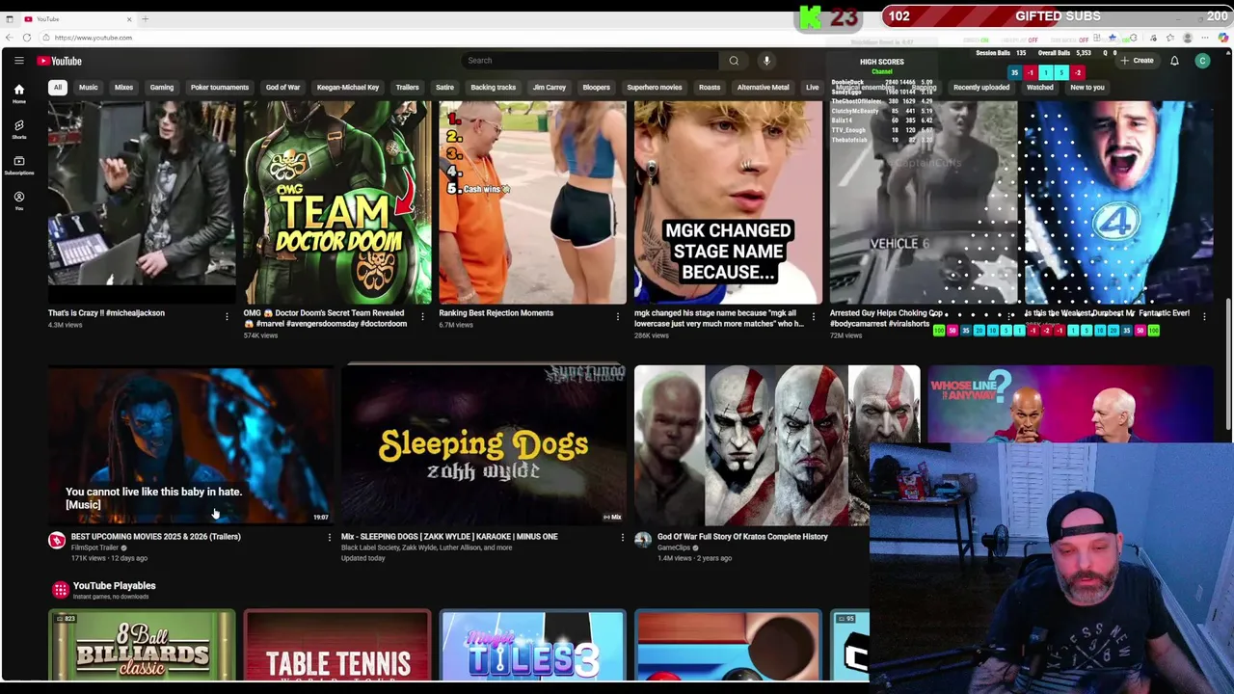Click the browser address bar URL
1234x694 pixels.
point(94,38)
